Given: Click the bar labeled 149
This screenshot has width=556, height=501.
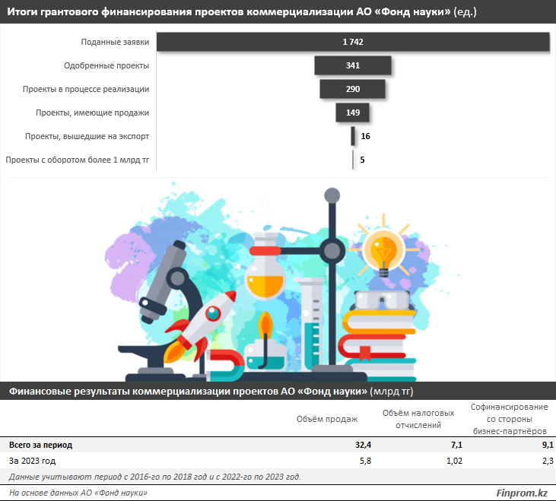Looking at the screenshot, I should [x=353, y=113].
